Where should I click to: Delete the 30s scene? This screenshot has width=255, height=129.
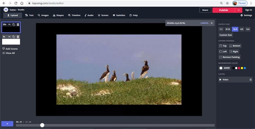coord(18,24)
